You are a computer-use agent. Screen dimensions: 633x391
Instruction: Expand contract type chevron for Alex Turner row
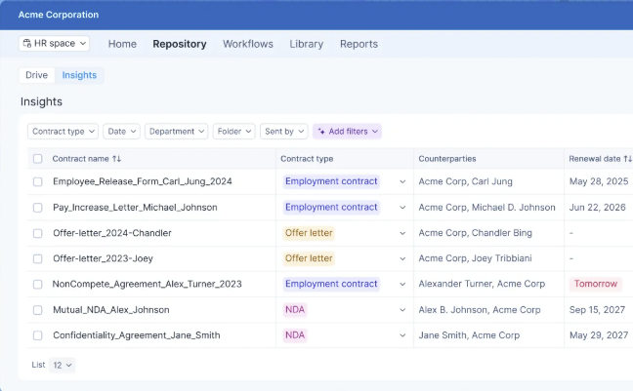click(x=402, y=284)
